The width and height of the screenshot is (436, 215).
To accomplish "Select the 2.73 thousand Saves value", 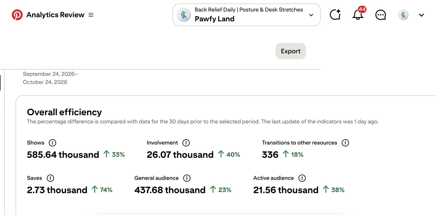I will click(x=57, y=190).
